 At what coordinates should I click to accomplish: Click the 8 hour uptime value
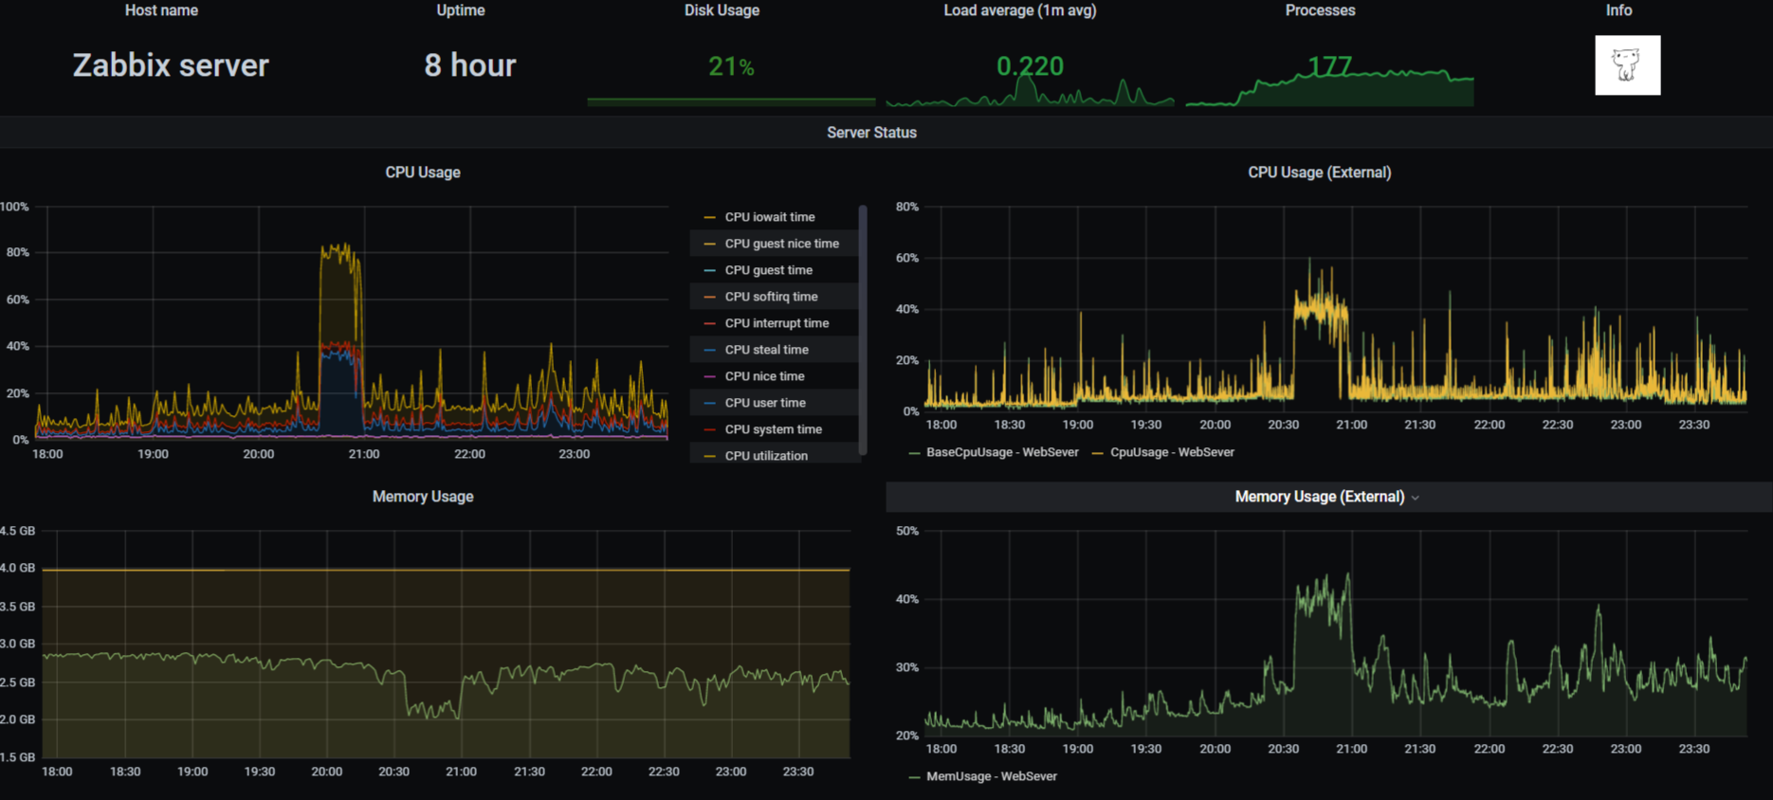pyautogui.click(x=470, y=65)
